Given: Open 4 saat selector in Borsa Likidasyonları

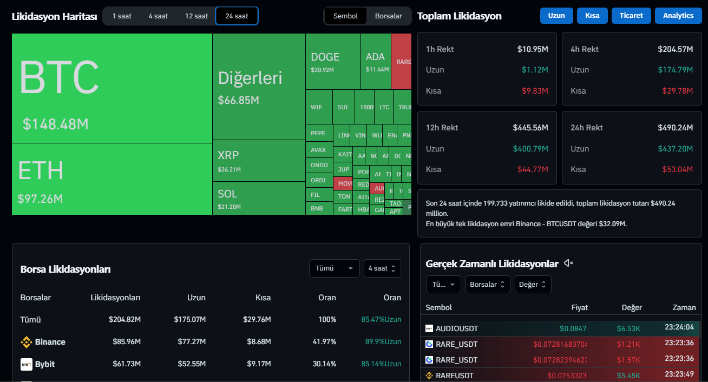Looking at the screenshot, I should pos(382,268).
